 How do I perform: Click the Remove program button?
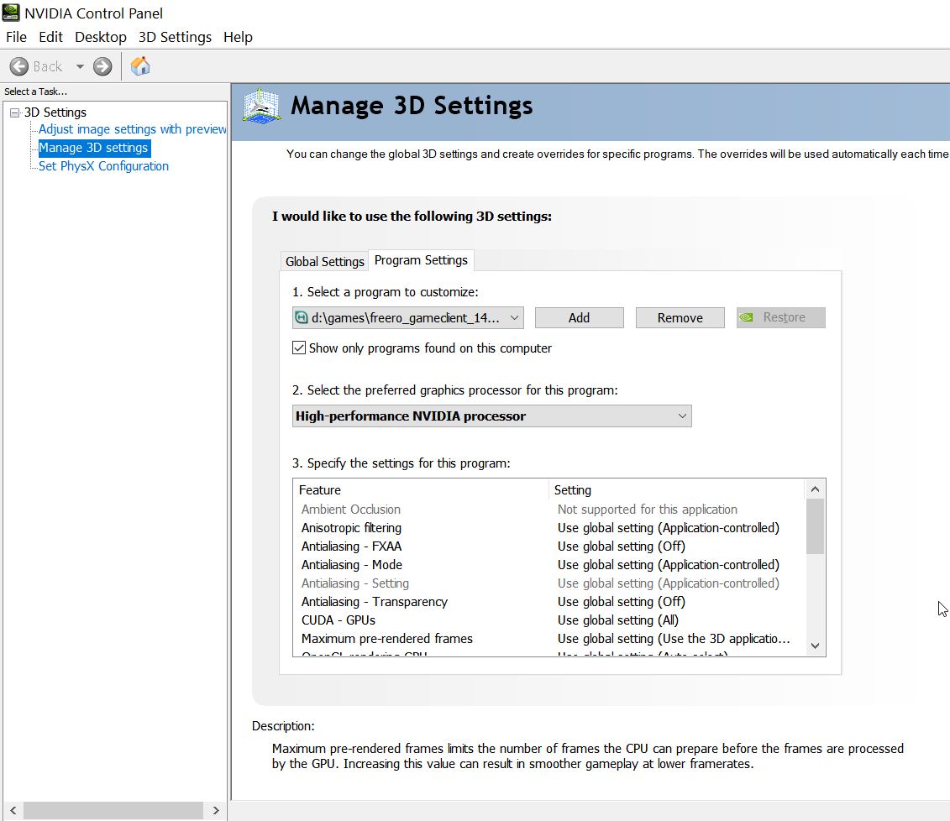[680, 318]
